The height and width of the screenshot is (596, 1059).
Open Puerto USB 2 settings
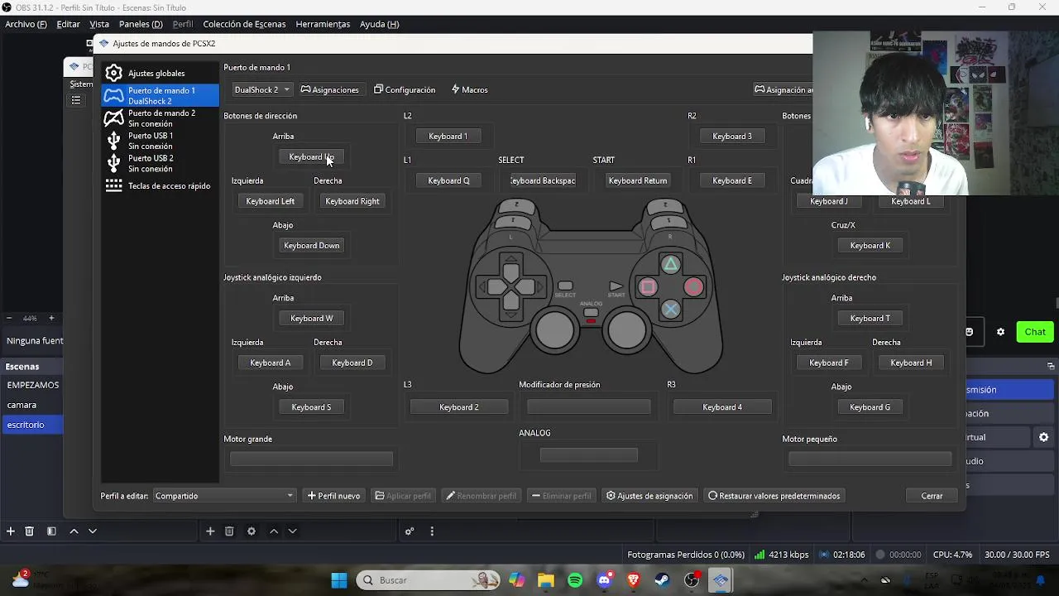point(160,163)
